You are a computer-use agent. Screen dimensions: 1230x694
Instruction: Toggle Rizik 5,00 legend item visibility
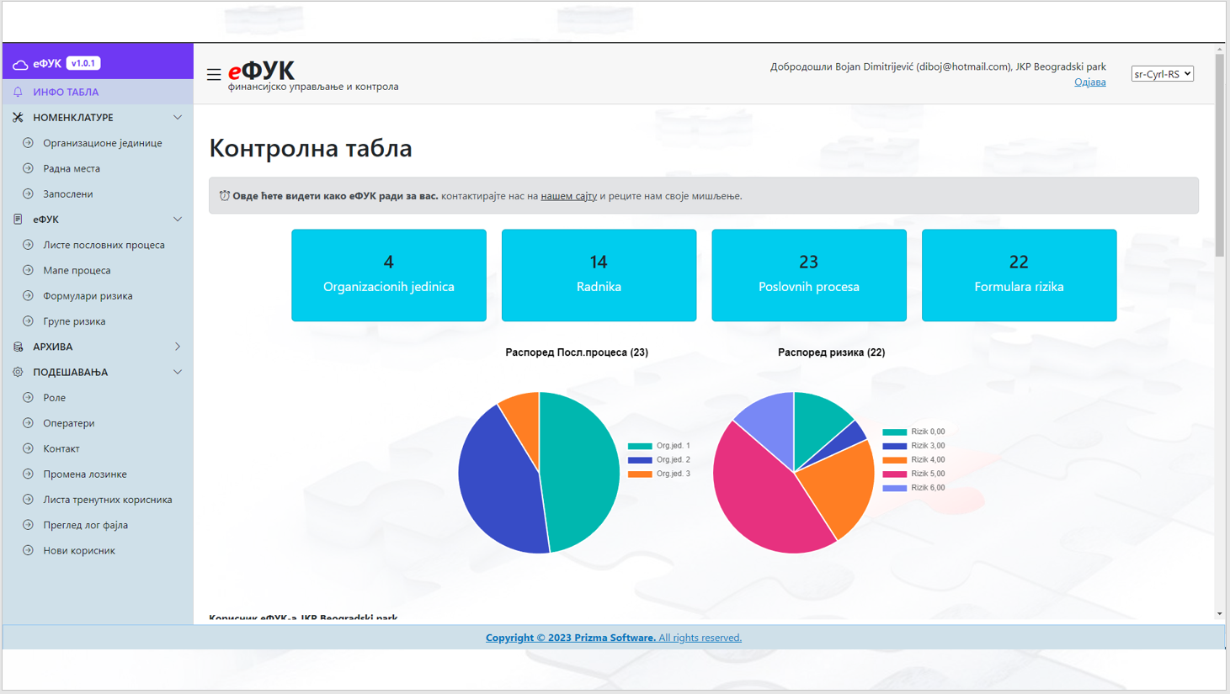913,474
